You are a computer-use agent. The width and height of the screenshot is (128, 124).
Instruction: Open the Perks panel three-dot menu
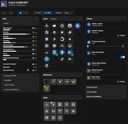pos(80,19)
